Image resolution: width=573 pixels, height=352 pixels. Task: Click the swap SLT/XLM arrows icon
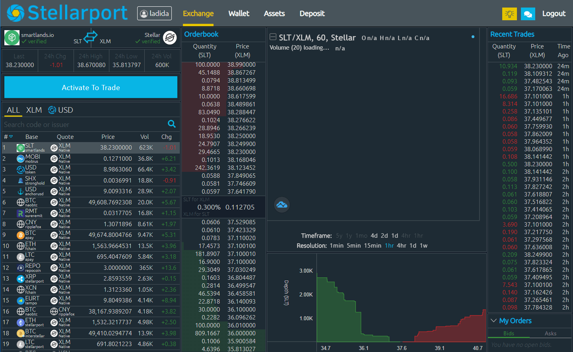[x=91, y=37]
